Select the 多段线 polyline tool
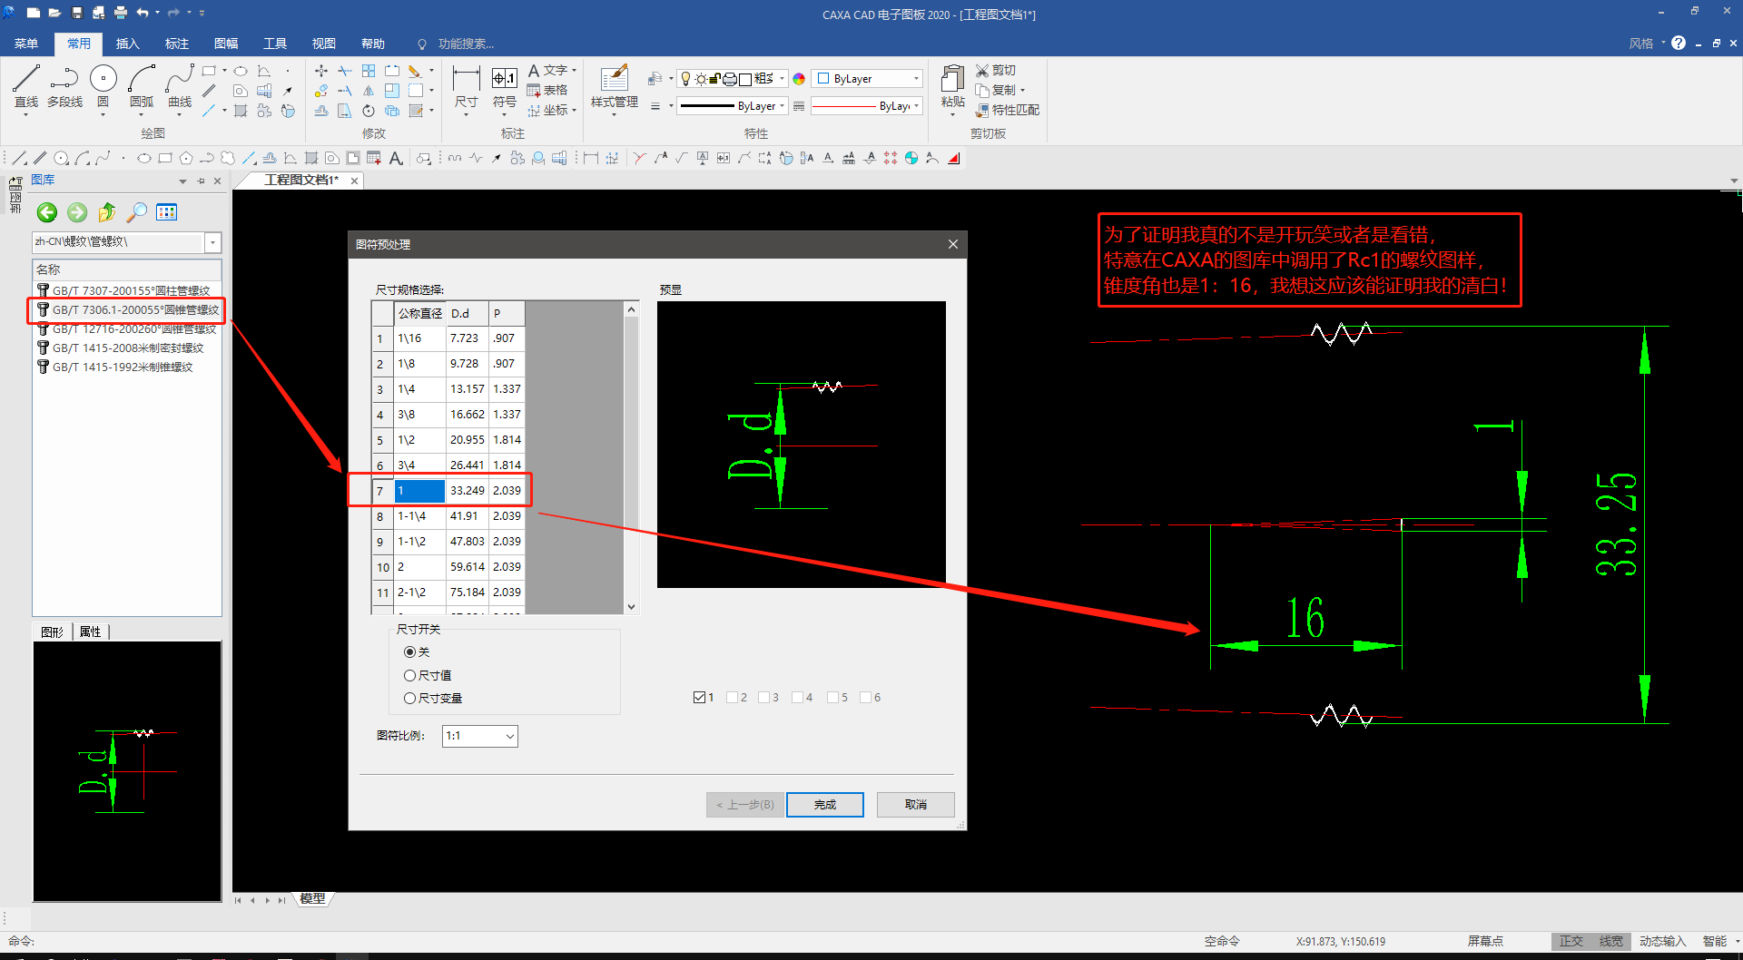This screenshot has width=1743, height=960. tap(64, 87)
